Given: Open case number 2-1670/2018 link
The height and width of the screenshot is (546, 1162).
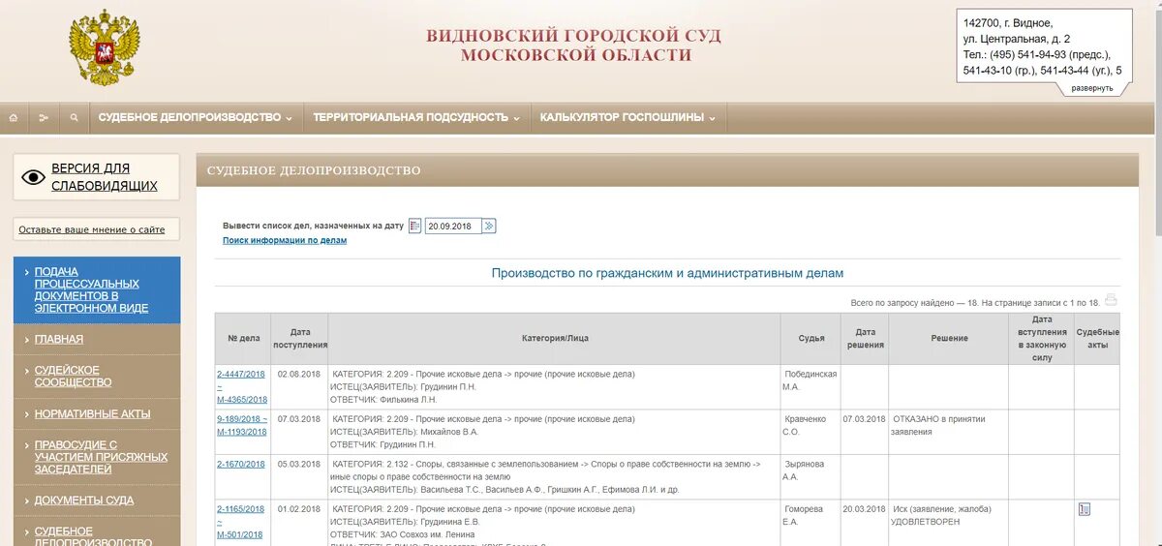Looking at the screenshot, I should coord(241,464).
